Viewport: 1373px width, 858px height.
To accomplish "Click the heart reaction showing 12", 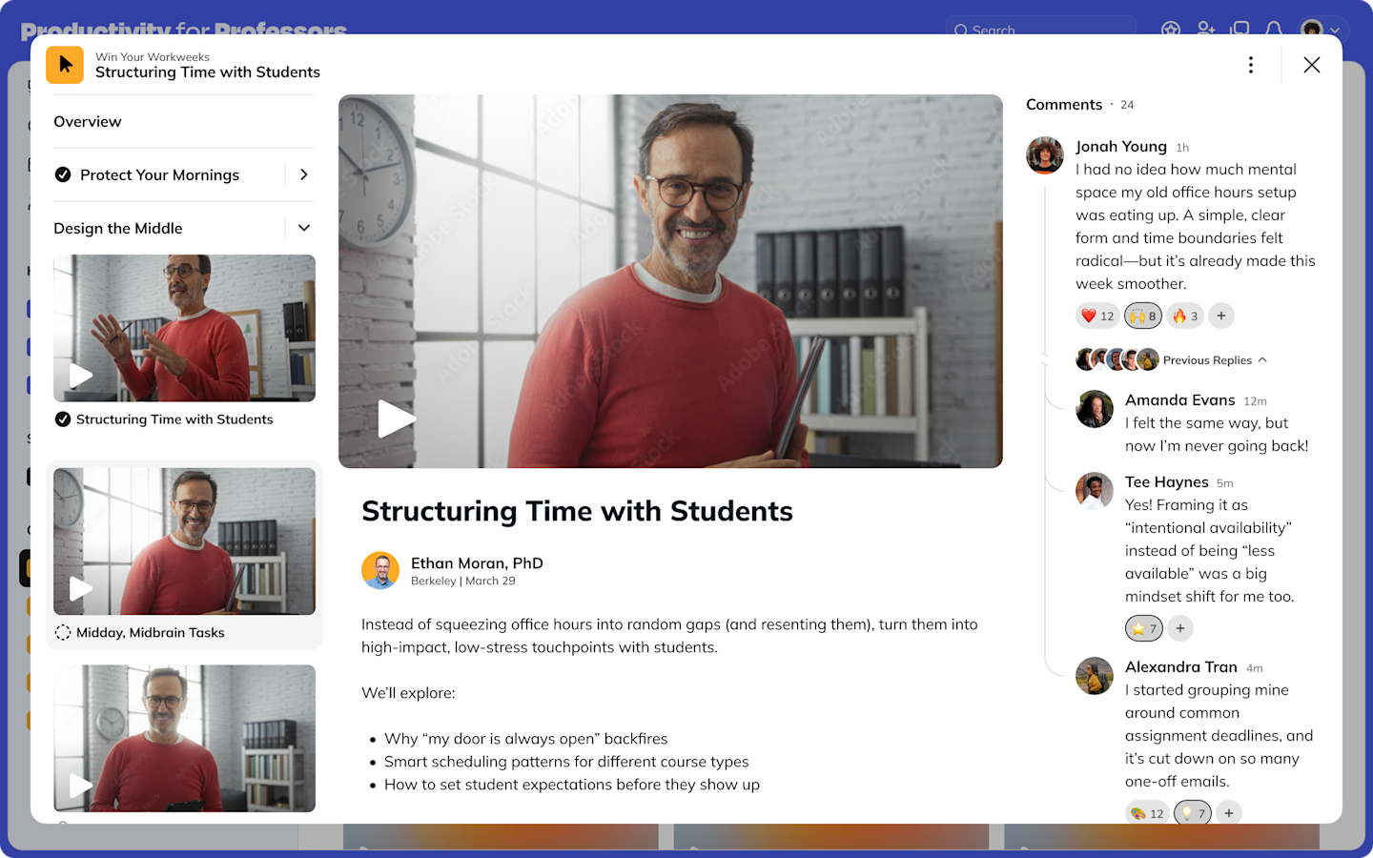I will tap(1096, 316).
